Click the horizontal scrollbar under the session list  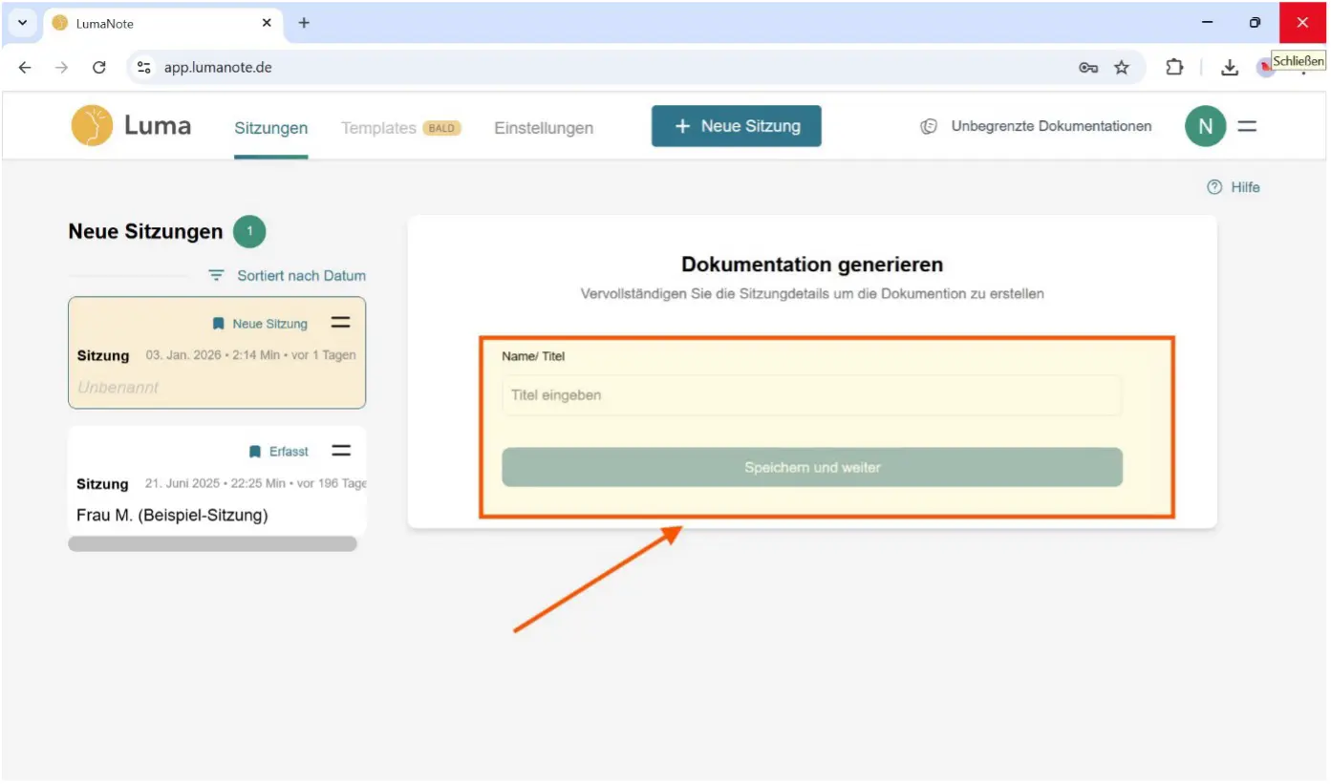(212, 543)
